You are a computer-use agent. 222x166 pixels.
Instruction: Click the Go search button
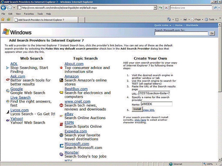pyautogui.click(x=212, y=33)
